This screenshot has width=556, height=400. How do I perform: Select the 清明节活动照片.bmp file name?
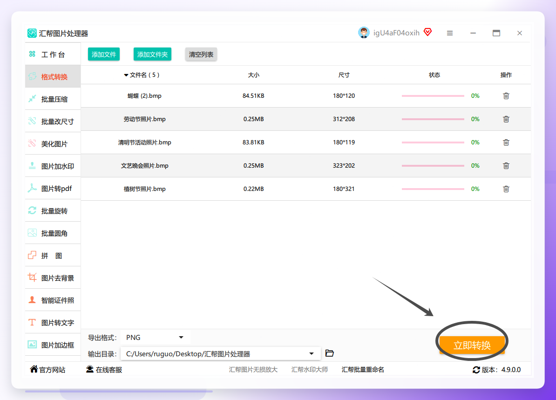pos(145,142)
